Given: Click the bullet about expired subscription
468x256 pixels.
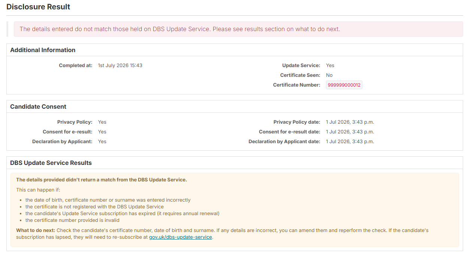Looking at the screenshot, I should point(122,214).
